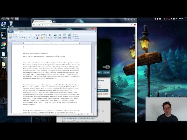Image resolution: width=187 pixels, height=140 pixels.
Task: Click the volume icon in system tray
Action: tap(172, 19)
